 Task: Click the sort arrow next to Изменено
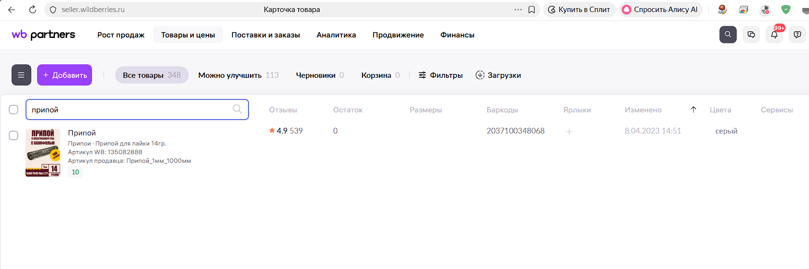click(693, 110)
